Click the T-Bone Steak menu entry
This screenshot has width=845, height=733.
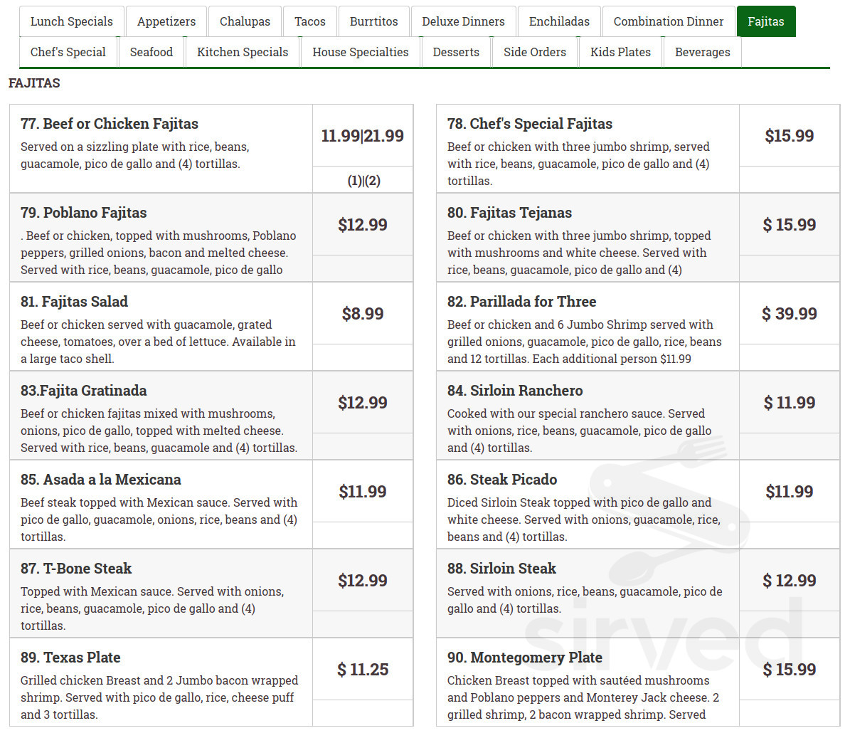point(76,568)
